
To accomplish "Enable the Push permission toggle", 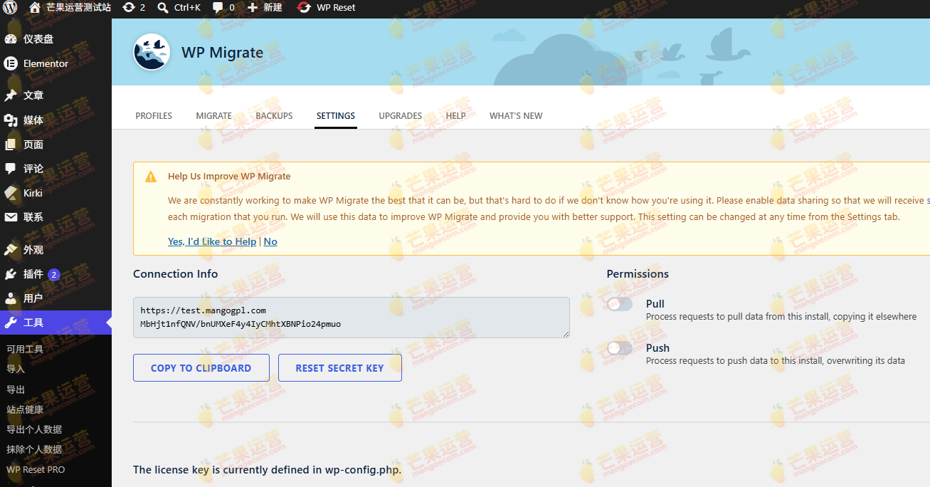I will 620,348.
